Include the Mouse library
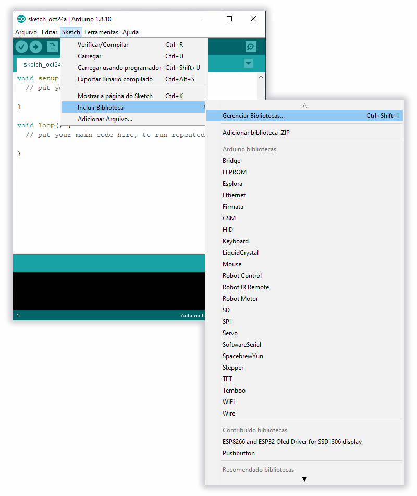 (304, 264)
